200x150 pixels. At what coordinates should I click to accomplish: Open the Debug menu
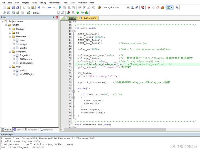click(x=43, y=3)
